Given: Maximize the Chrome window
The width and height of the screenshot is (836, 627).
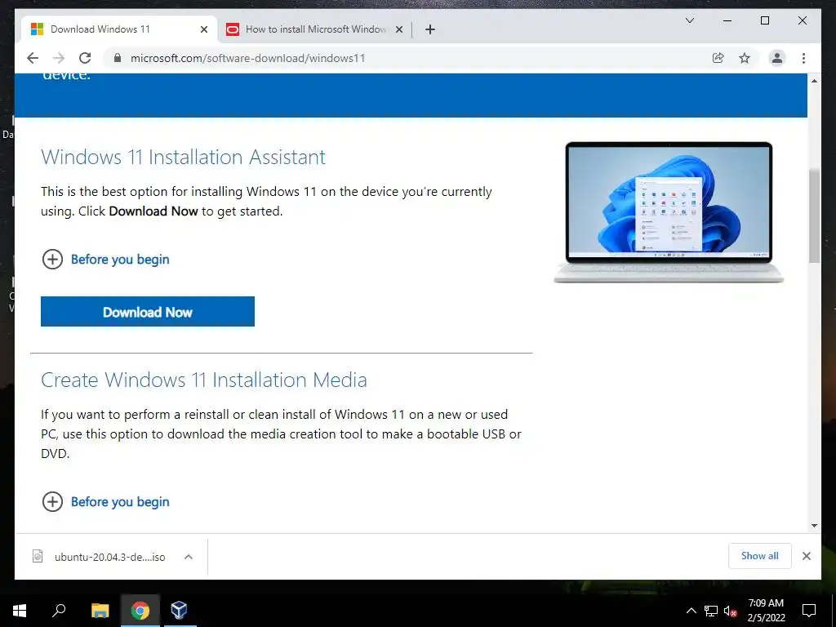Looking at the screenshot, I should [764, 20].
